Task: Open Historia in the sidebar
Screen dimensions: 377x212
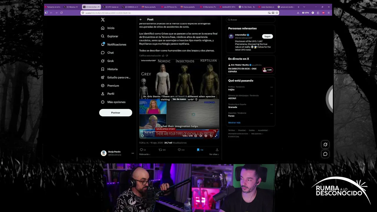Action: [109, 69]
